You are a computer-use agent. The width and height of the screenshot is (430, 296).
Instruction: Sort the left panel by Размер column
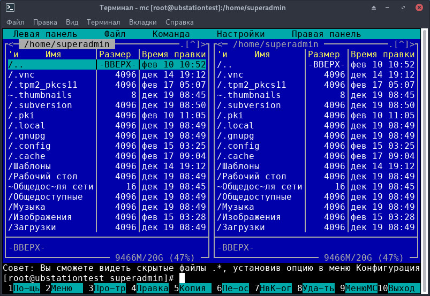pos(115,55)
